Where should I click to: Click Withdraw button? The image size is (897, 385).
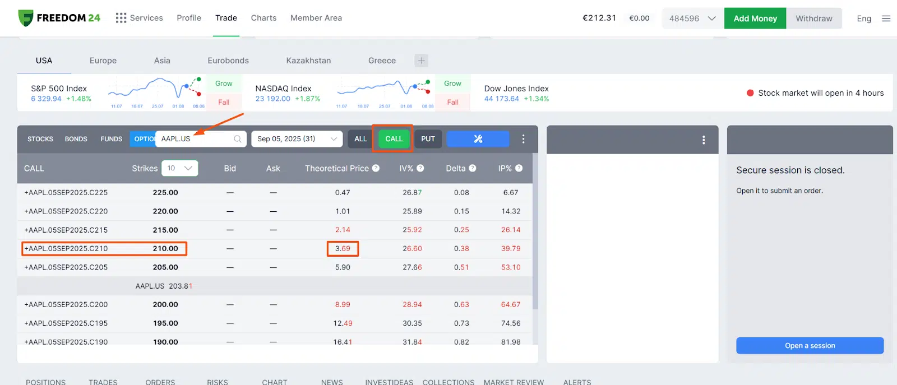coord(814,18)
